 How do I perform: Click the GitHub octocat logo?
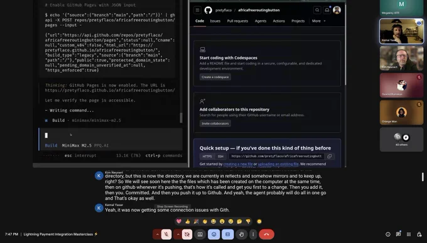[x=208, y=10]
